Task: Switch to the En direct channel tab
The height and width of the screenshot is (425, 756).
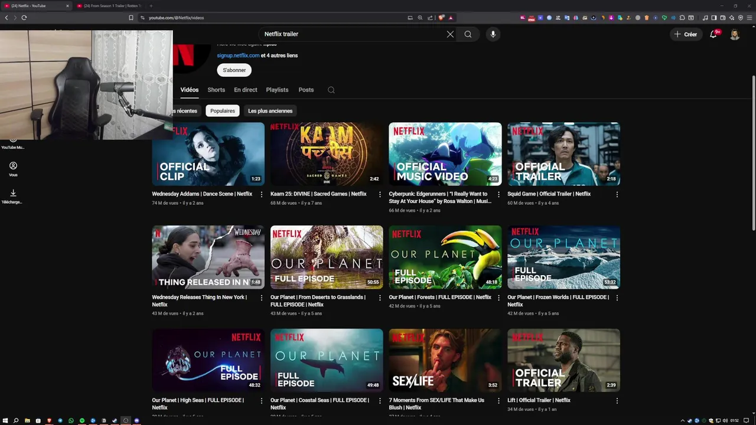Action: point(246,90)
